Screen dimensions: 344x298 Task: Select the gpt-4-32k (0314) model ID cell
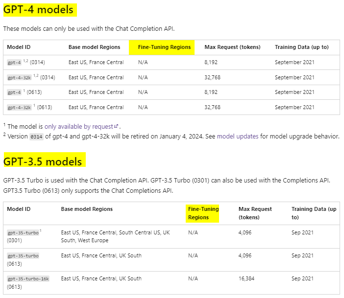(x=31, y=77)
